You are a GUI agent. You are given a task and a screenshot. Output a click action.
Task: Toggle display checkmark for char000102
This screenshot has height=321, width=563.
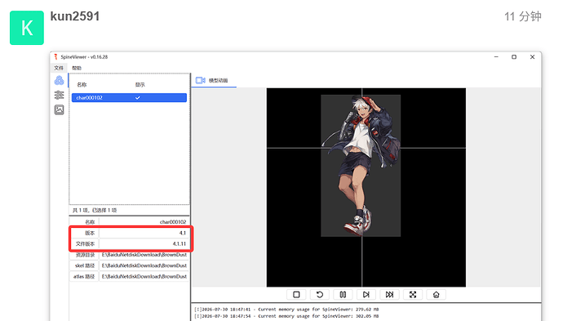pyautogui.click(x=138, y=98)
